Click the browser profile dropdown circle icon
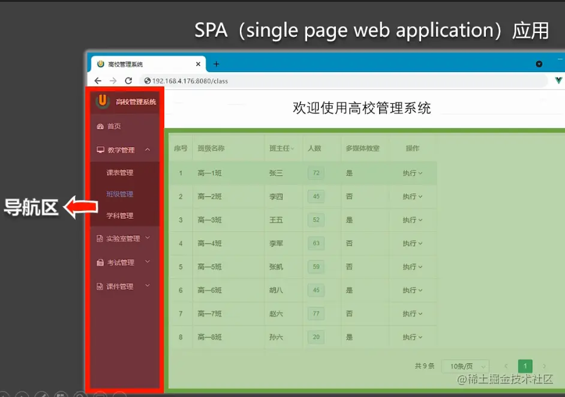Viewport: 565px width, 397px height. tap(539, 64)
